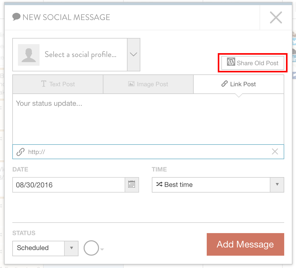This screenshot has height=268, width=296.
Task: Open the Scheduled status dropdown
Action: coord(45,248)
